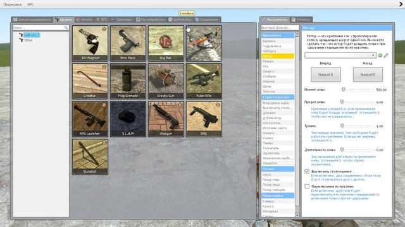Screen dimensions: 405x227
Task: Switch to the Дубликаты tab
Action: tap(180, 20)
